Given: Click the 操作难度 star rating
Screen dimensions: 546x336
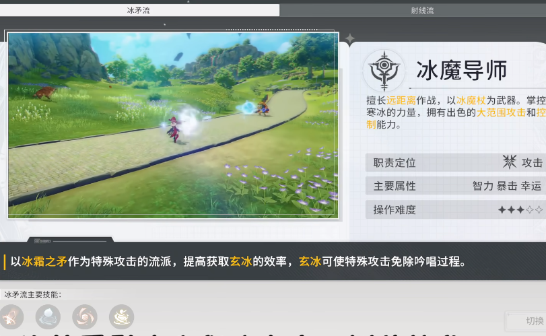Looking at the screenshot, I should click(520, 209).
